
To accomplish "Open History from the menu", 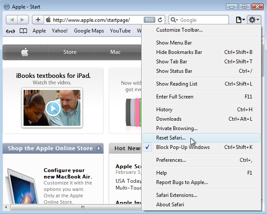I will click(201, 110).
